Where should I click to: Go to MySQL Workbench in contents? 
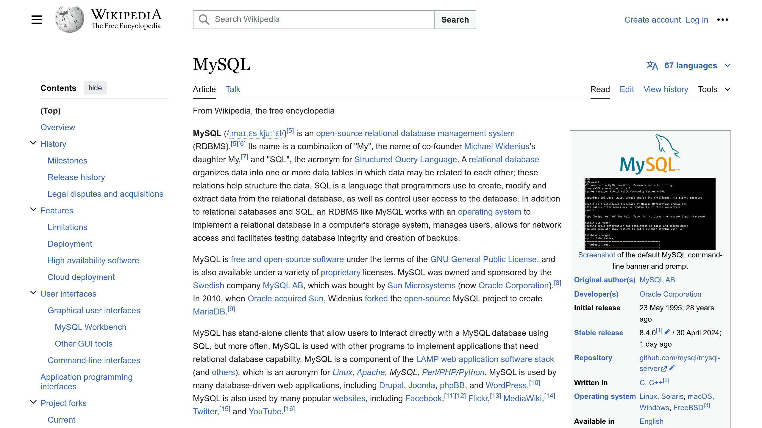tap(90, 327)
